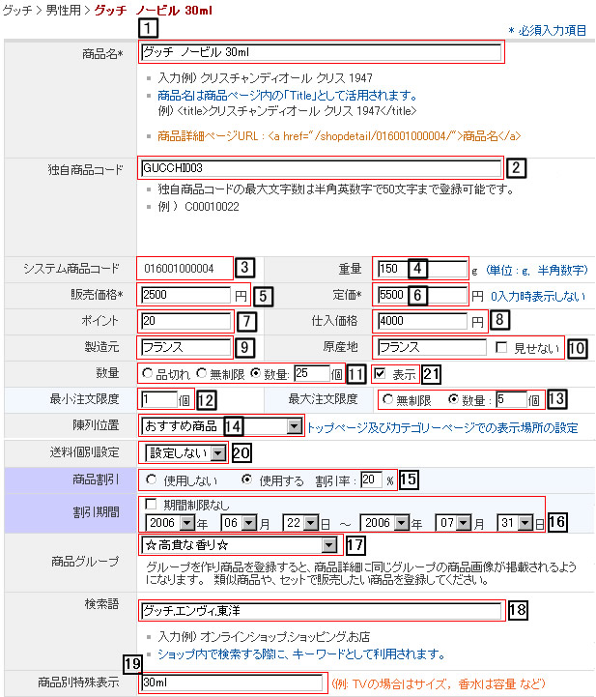596x697 pixels.
Task: Click the (単位：g、半角数字) weight unit note
Action: click(537, 270)
